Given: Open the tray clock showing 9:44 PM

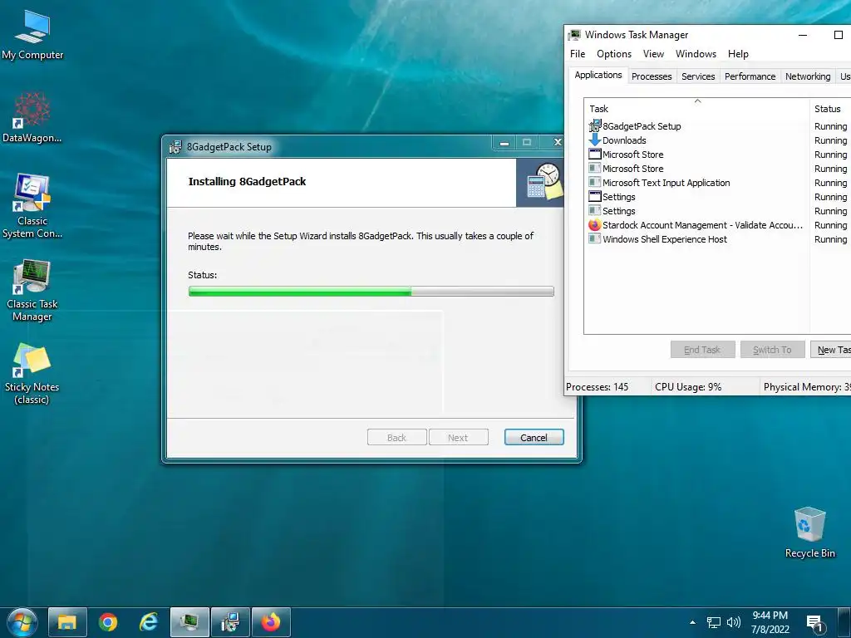Looking at the screenshot, I should tap(770, 622).
